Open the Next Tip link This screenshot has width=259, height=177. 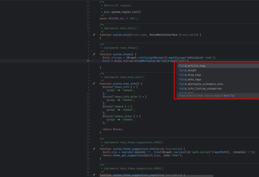(x=229, y=96)
